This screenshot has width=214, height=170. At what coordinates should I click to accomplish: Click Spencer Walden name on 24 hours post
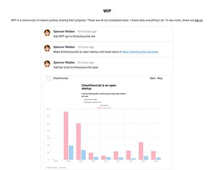(64, 62)
